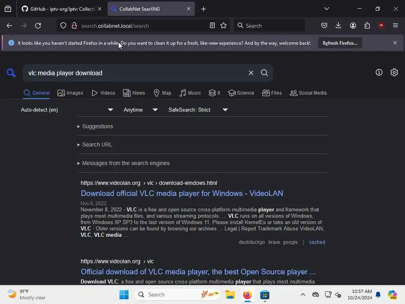
Task: Open cached version of first result
Action: coord(317,242)
